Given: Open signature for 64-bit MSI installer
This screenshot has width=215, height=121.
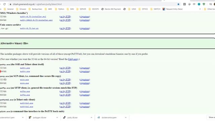Looking at the screenshot, I should pos(85,20).
